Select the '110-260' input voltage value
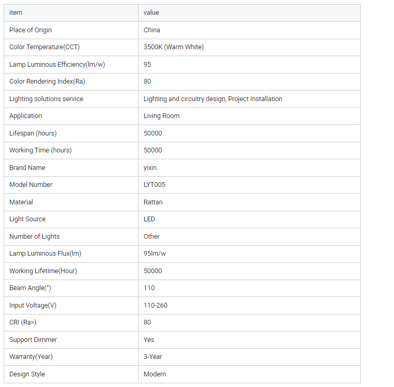The width and height of the screenshot is (394, 387). pyautogui.click(x=155, y=305)
